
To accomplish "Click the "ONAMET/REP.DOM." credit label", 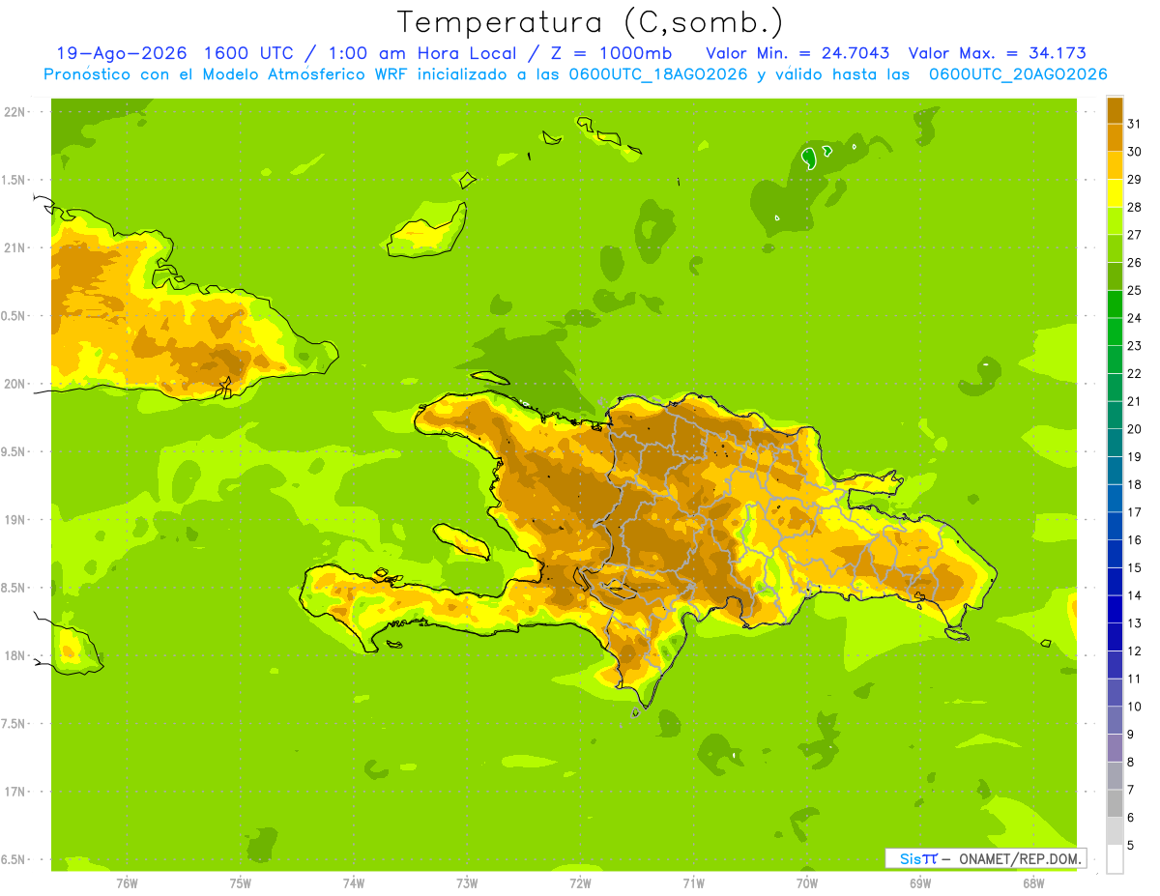I will click(x=1019, y=858).
